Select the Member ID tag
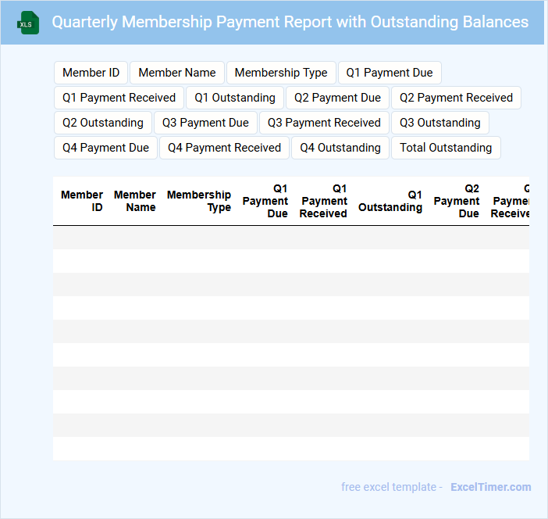Screen dimensions: 548x519 pos(91,73)
